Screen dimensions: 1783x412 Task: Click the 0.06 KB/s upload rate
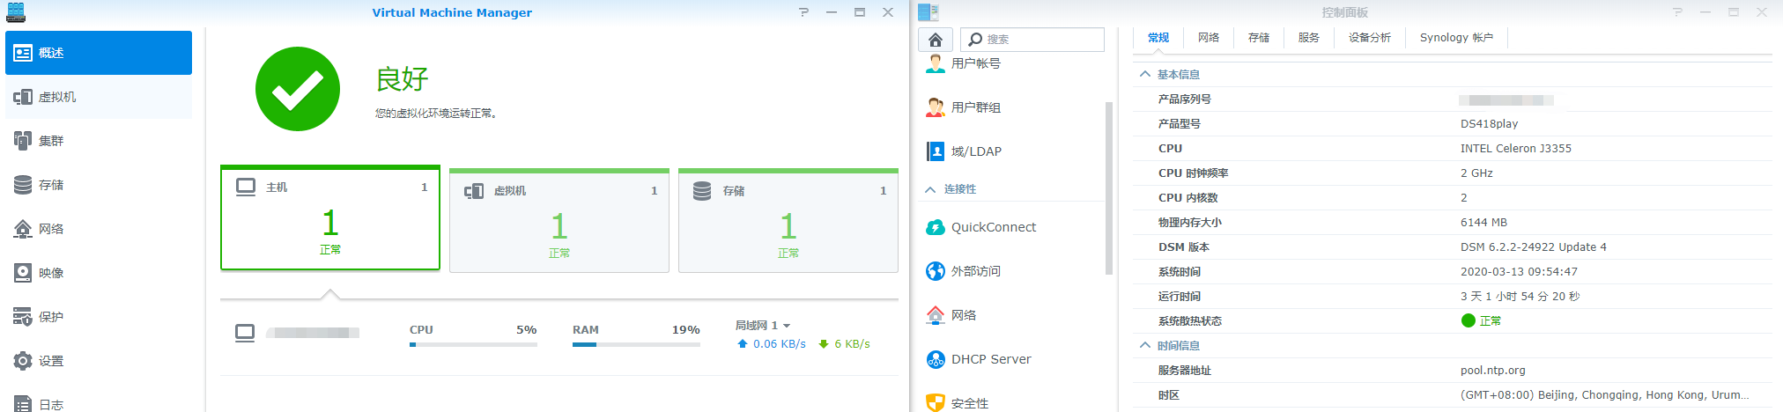pyautogui.click(x=779, y=344)
